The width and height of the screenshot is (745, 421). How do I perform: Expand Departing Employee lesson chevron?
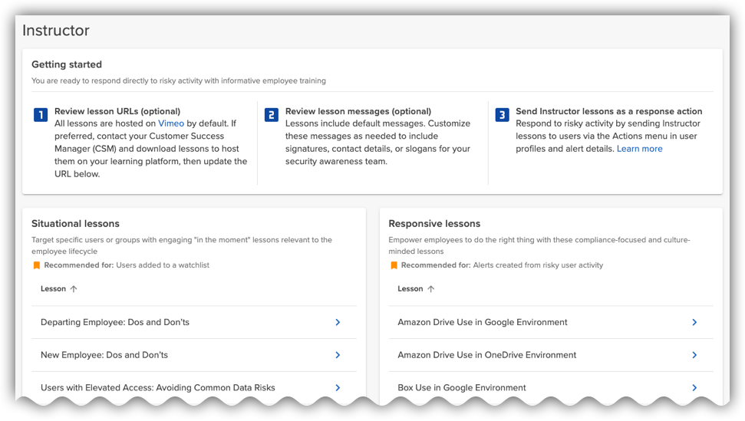click(x=338, y=322)
